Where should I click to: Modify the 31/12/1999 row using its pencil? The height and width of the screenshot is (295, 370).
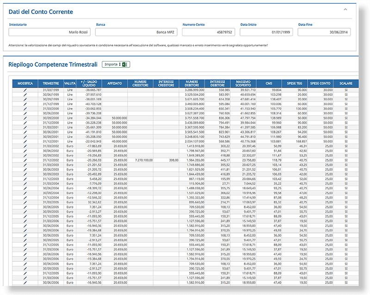point(25,104)
